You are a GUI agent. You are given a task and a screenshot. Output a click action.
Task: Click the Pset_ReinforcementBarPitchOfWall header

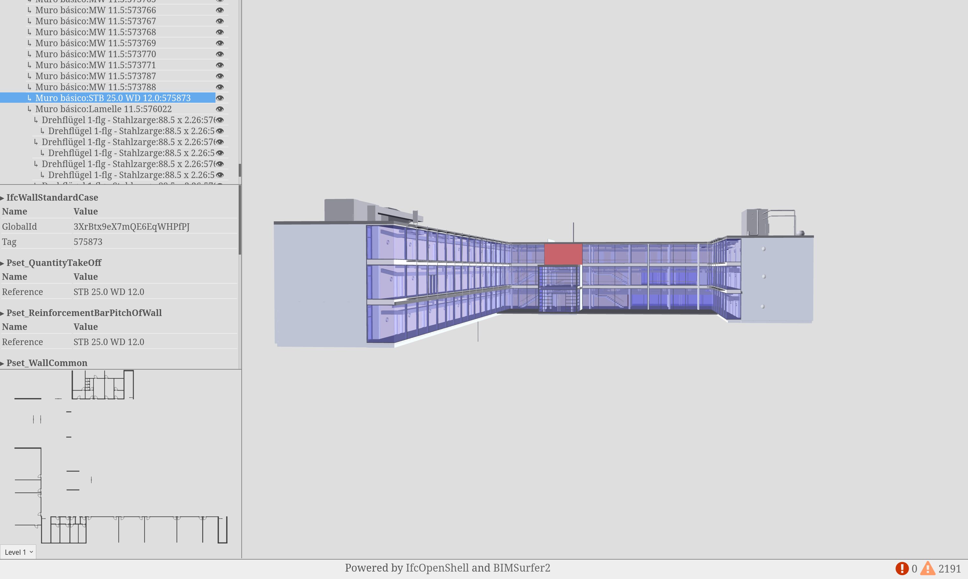point(84,313)
